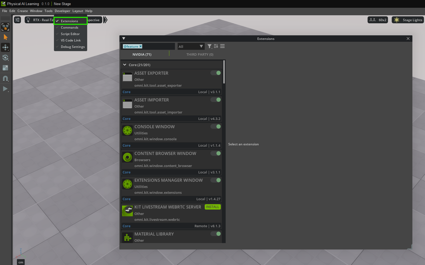Select the Move tool in left toolbar
Image resolution: width=425 pixels, height=265 pixels.
point(5,48)
